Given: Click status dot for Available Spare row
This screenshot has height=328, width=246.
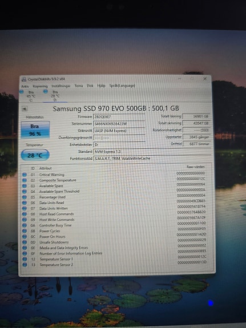Looking at the screenshot, I should [x=25, y=186].
